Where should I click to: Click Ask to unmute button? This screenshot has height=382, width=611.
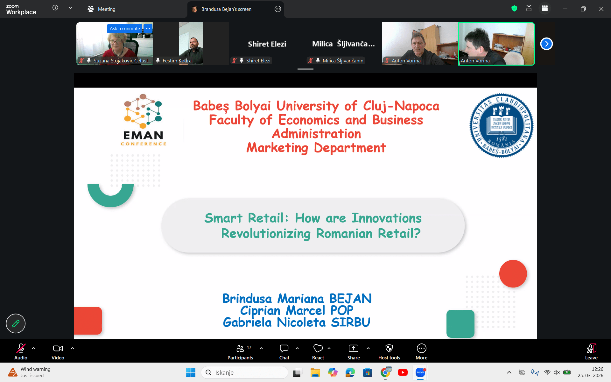(125, 29)
